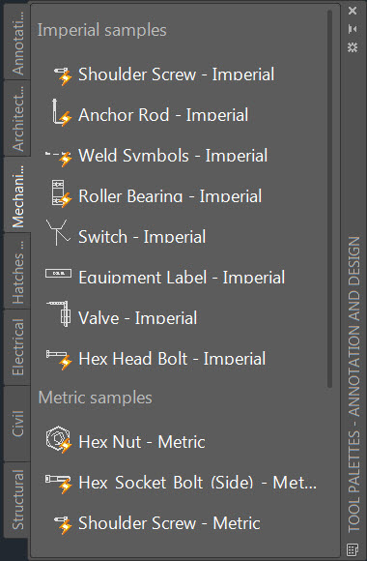Open the Electrical palette tab
This screenshot has height=561, width=367.
pyautogui.click(x=17, y=347)
